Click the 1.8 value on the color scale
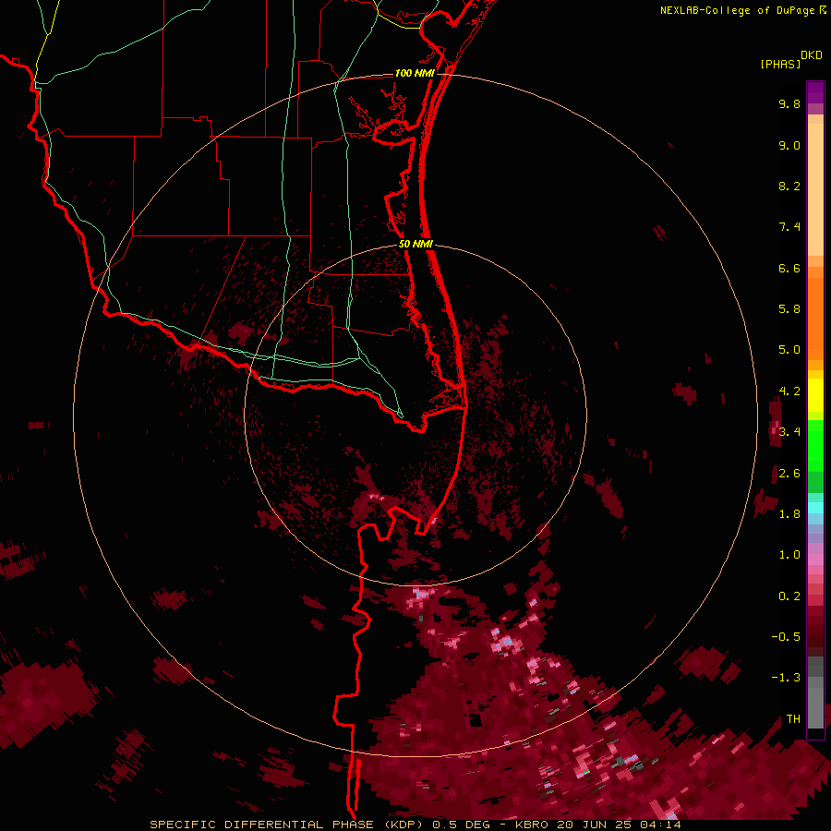The height and width of the screenshot is (831, 831). tap(789, 514)
